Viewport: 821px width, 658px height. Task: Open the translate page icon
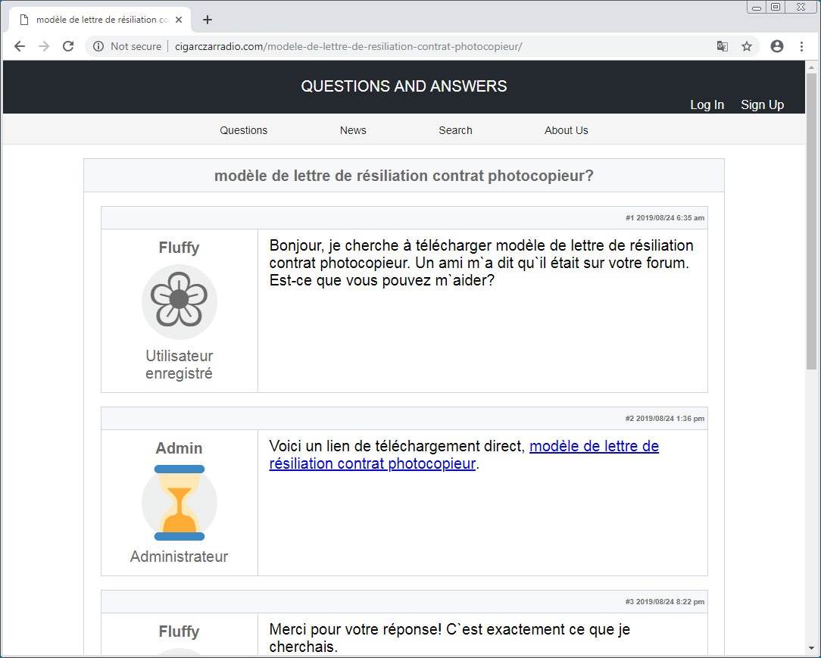click(723, 46)
